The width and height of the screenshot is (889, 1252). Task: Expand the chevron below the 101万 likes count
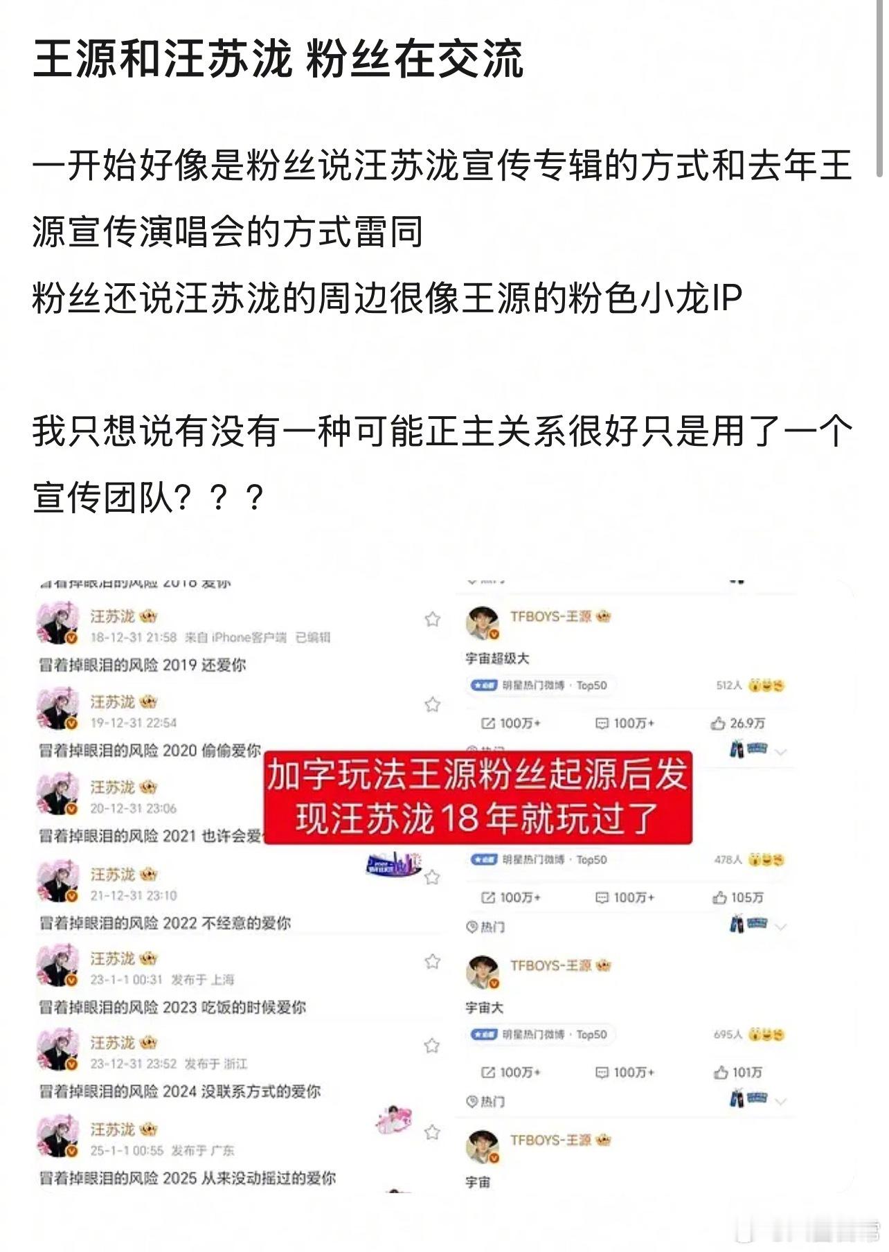(782, 1100)
